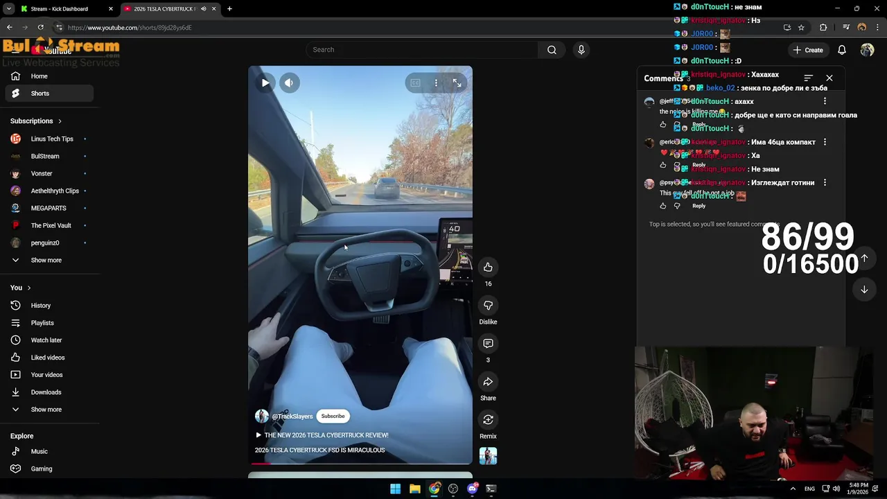Open Liked videos
The height and width of the screenshot is (499, 887).
pos(49,358)
